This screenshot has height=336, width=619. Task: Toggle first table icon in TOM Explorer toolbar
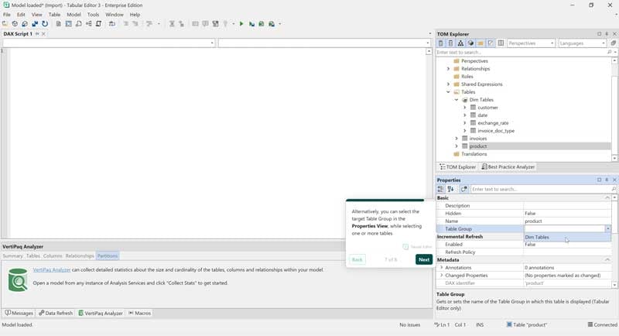pos(440,43)
